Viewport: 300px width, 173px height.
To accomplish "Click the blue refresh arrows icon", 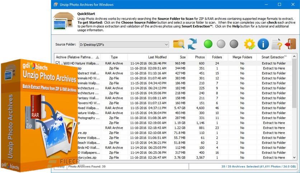I will [x=192, y=44].
